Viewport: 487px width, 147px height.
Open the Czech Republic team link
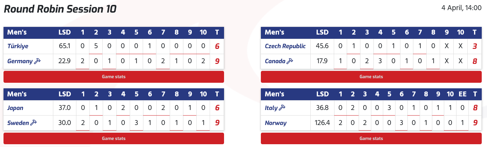pyautogui.click(x=285, y=46)
